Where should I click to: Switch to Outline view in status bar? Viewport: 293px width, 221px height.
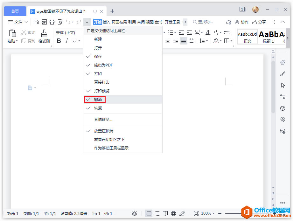157,213
